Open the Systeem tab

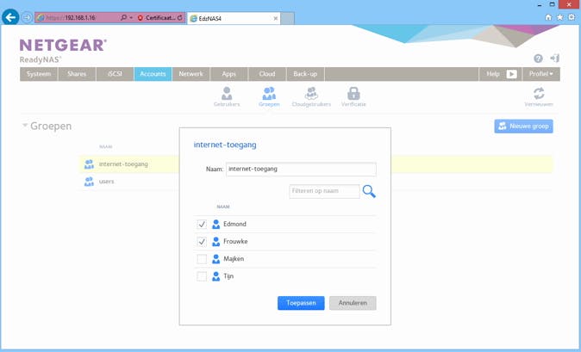point(39,74)
